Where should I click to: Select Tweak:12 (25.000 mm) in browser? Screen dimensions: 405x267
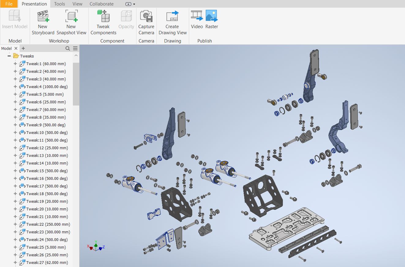pyautogui.click(x=47, y=148)
